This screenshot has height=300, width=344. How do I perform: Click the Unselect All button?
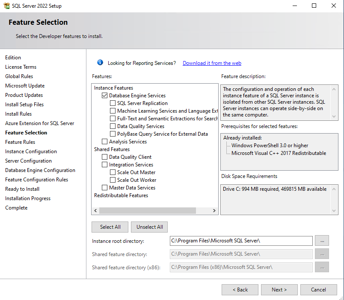pos(149,227)
